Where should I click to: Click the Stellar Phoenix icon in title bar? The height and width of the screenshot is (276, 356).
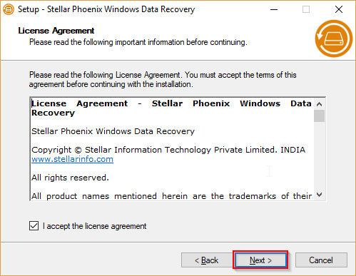click(9, 9)
